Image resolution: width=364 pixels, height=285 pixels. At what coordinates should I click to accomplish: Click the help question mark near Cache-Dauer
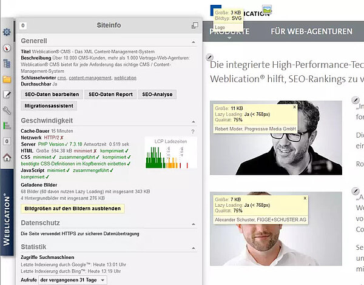[x=193, y=132]
